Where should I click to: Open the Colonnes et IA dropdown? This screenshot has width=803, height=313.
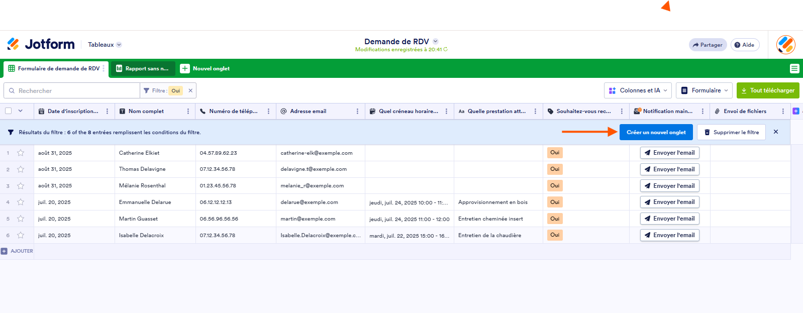[638, 90]
